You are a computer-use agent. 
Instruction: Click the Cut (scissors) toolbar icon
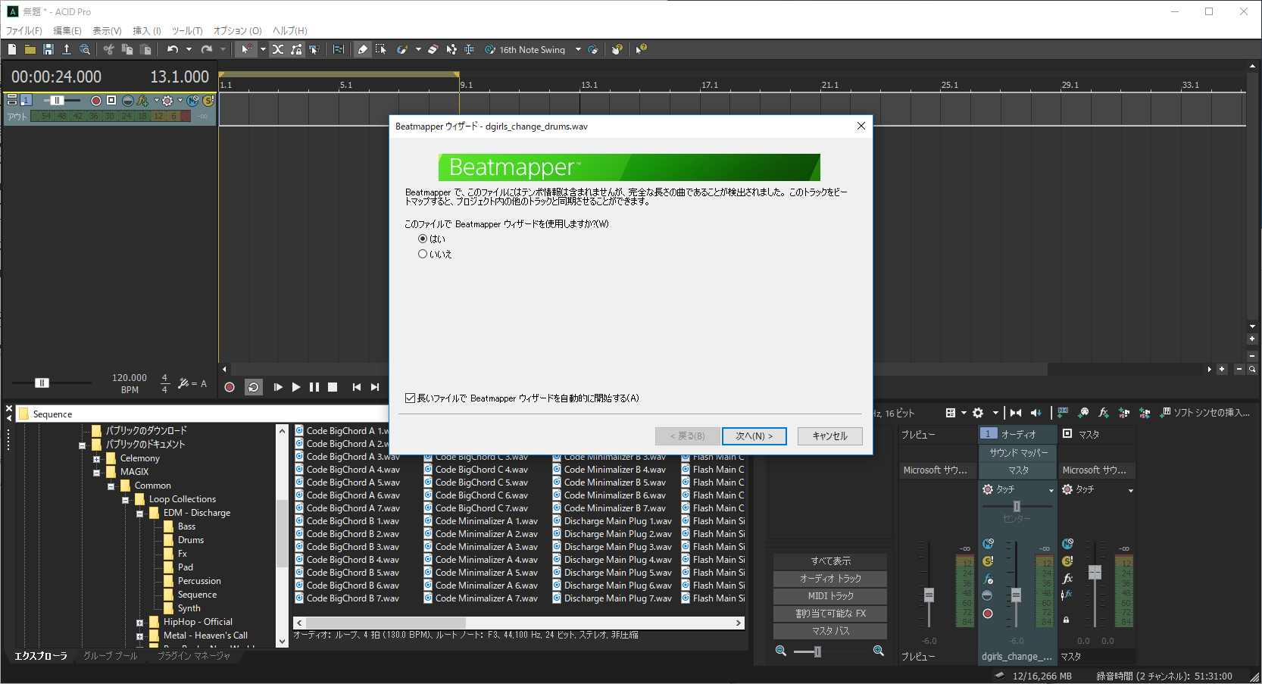[109, 49]
